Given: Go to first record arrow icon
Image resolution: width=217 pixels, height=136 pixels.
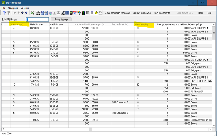Looking at the screenshot, I should [x=14, y=13].
